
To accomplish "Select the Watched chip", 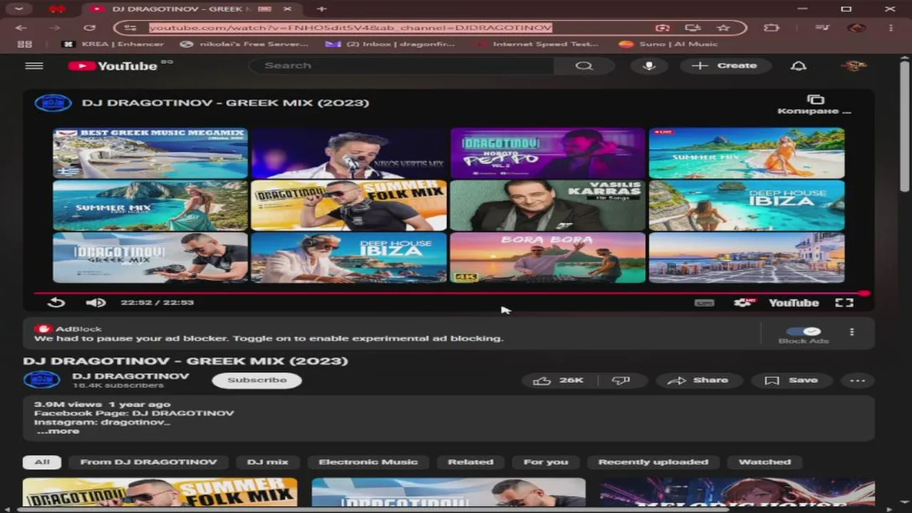I will point(765,462).
